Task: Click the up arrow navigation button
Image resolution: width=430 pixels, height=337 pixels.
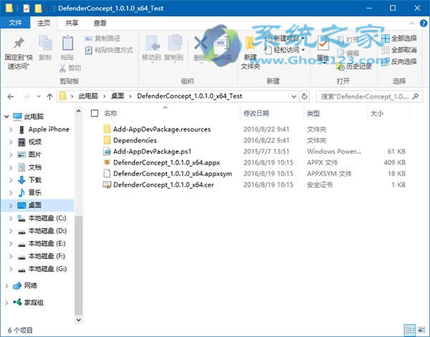Action: click(49, 95)
